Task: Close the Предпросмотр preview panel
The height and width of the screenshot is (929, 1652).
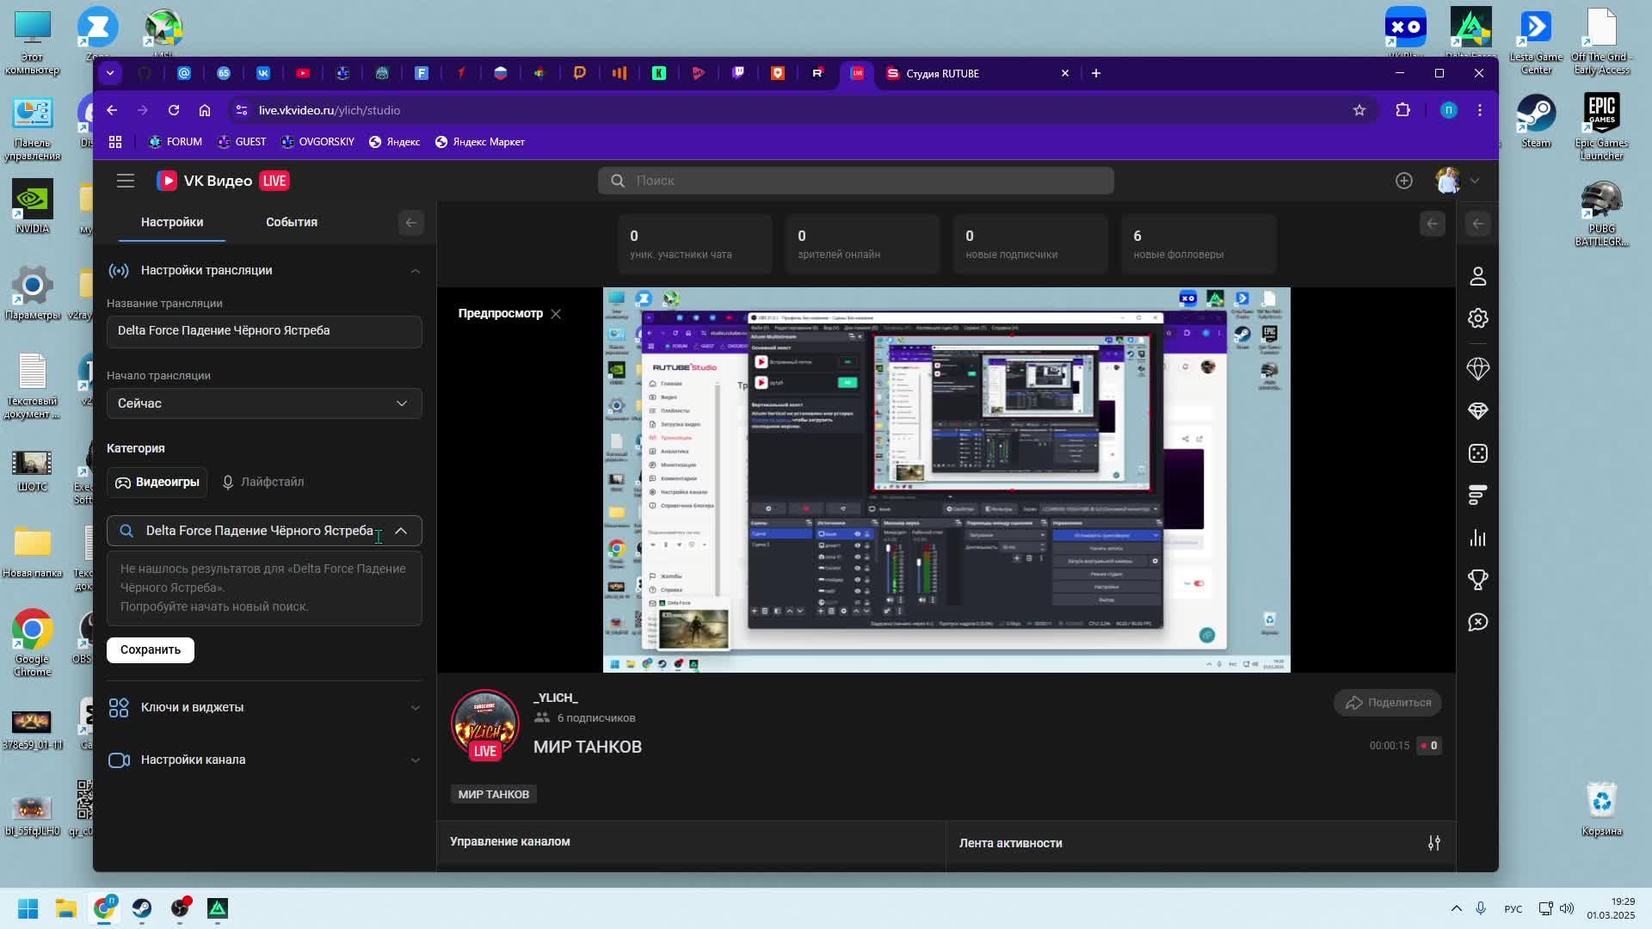Action: pos(556,314)
